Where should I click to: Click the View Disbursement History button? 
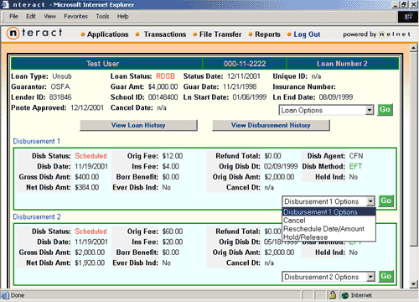[x=271, y=125]
